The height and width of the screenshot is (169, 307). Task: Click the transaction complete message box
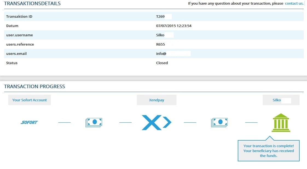(269, 151)
